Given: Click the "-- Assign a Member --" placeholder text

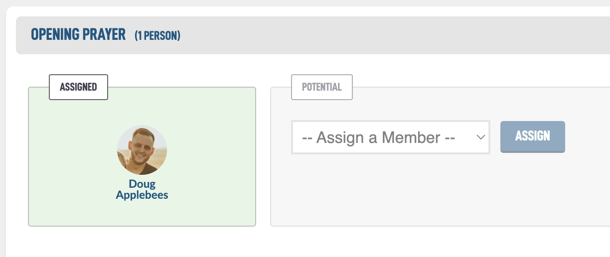Looking at the screenshot, I should coord(379,137).
